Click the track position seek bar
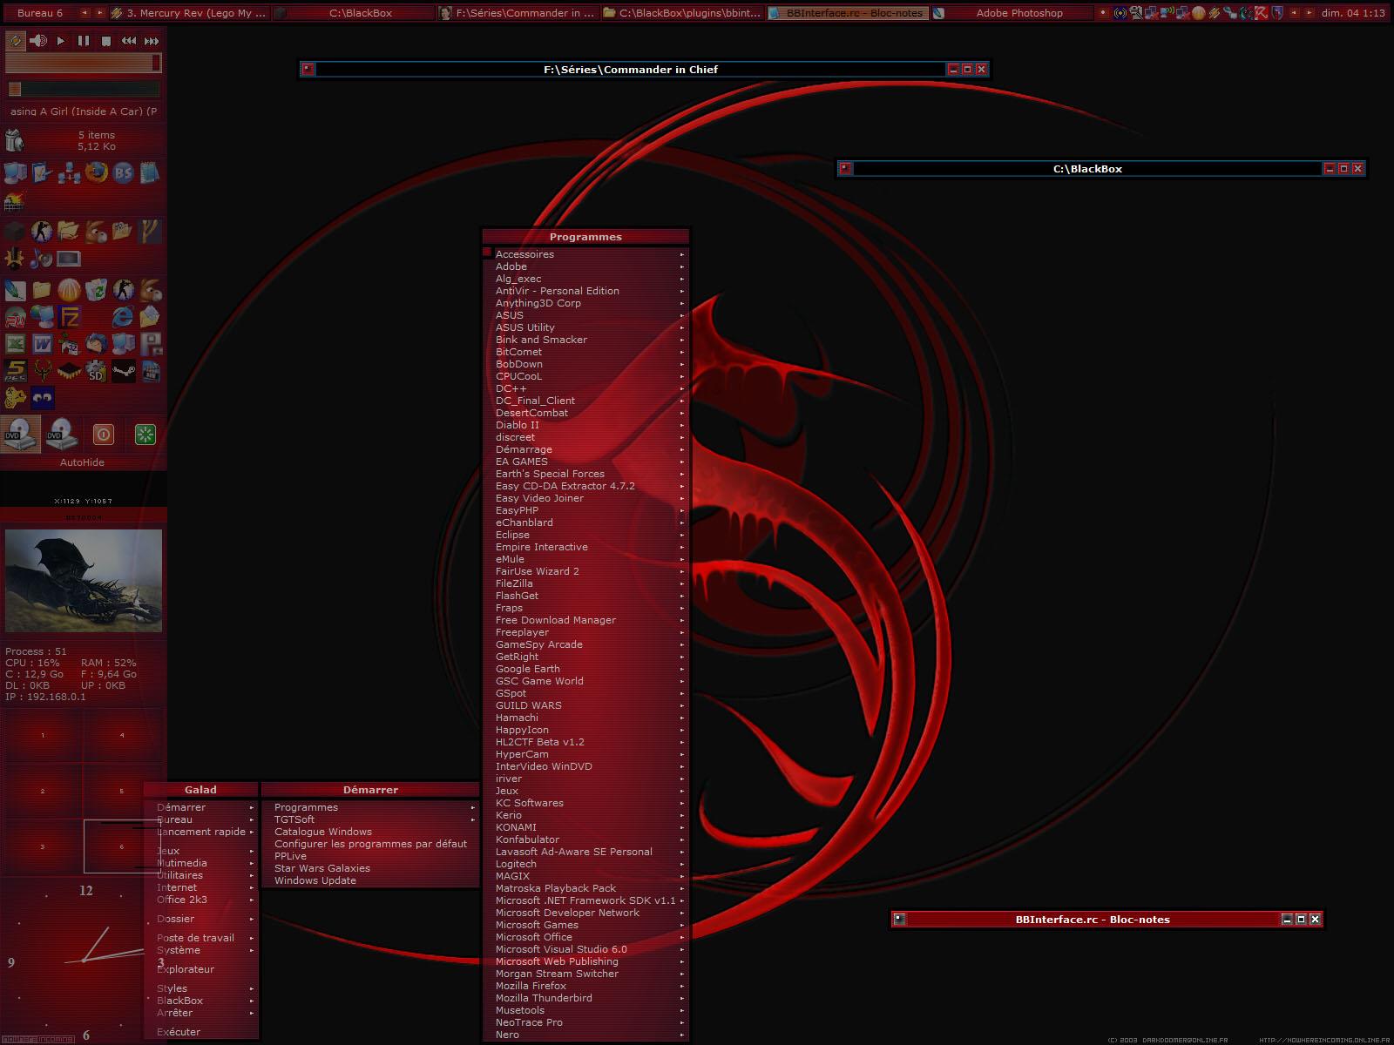The height and width of the screenshot is (1045, 1394). (84, 89)
